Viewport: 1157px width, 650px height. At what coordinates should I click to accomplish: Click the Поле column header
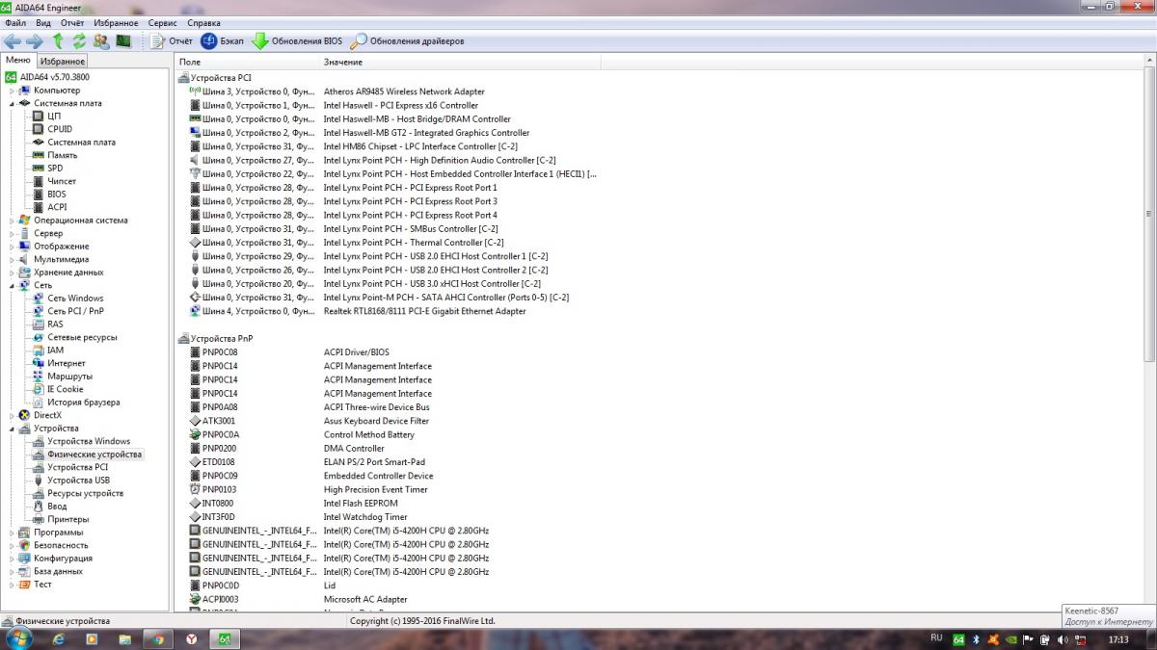coord(247,62)
